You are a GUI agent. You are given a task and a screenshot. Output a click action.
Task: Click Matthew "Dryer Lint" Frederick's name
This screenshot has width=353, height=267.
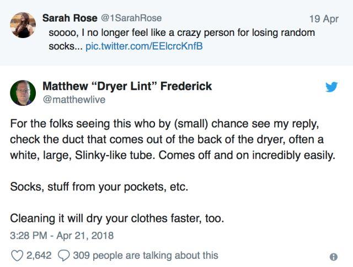click(x=127, y=87)
